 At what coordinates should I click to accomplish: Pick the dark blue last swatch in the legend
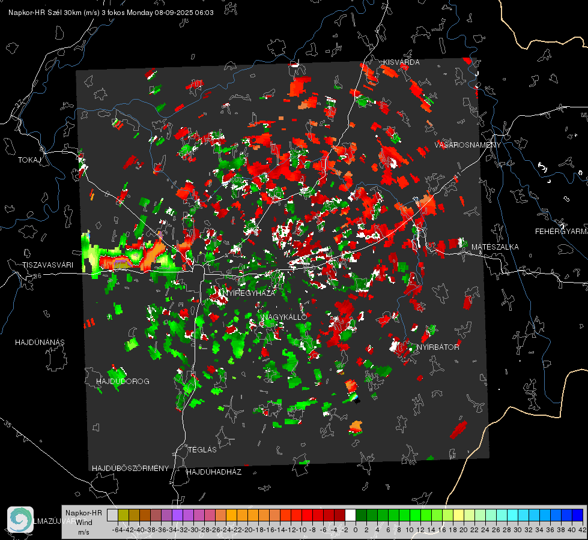click(x=578, y=515)
